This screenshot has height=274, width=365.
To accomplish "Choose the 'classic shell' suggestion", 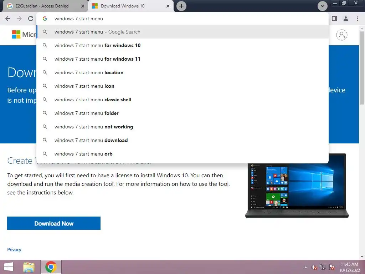I will pos(182,100).
